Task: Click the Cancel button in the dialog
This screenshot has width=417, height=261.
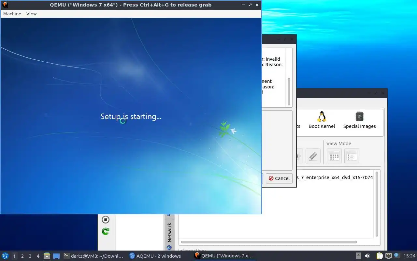Action: click(279, 178)
